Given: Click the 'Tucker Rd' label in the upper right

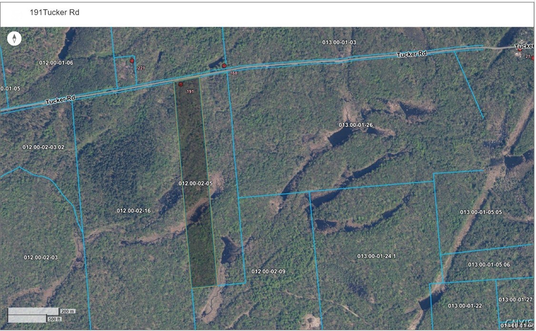Looking at the screenshot, I should 412,54.
